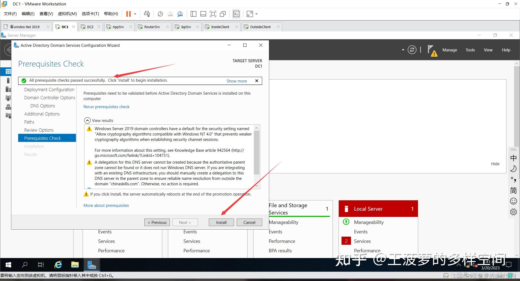This screenshot has height=281, width=520.
Task: Click the taskbar search icon
Action: 25,265
